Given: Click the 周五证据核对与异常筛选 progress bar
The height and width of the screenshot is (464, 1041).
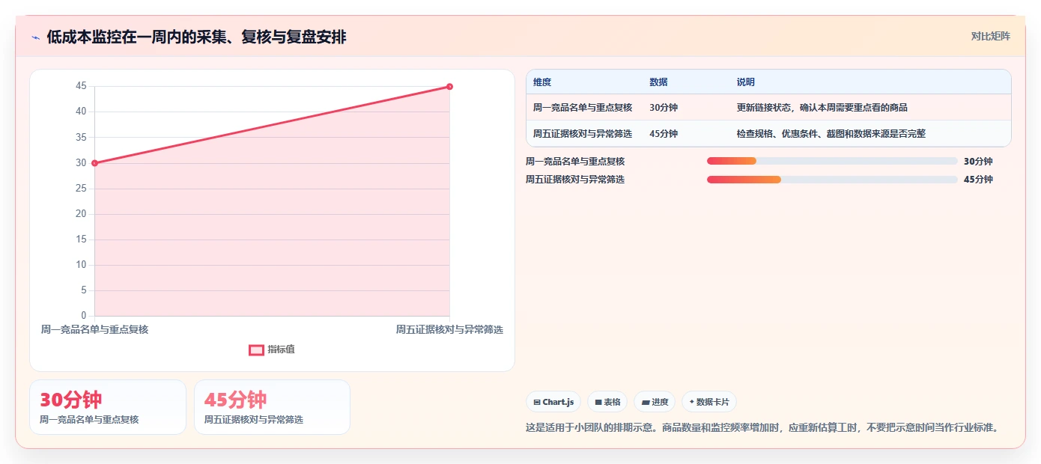Looking at the screenshot, I should 832,180.
